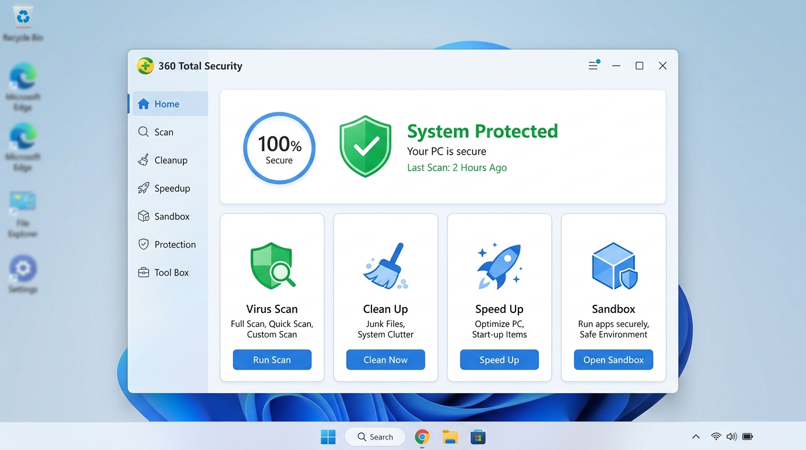This screenshot has height=450, width=806.
Task: Select the Scan magnifier icon in sidebar
Action: [143, 132]
